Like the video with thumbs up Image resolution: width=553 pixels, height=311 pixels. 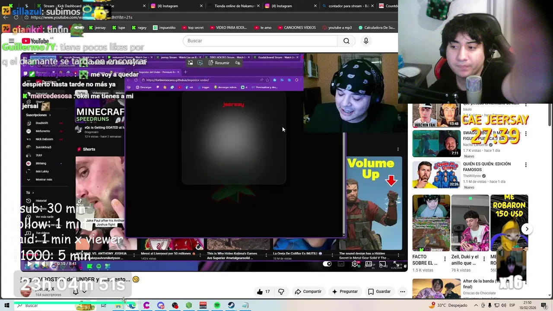[x=263, y=292]
